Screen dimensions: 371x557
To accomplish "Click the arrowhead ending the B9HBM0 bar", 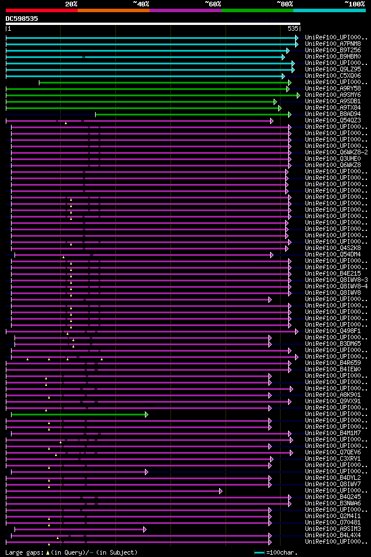I will coord(283,57).
